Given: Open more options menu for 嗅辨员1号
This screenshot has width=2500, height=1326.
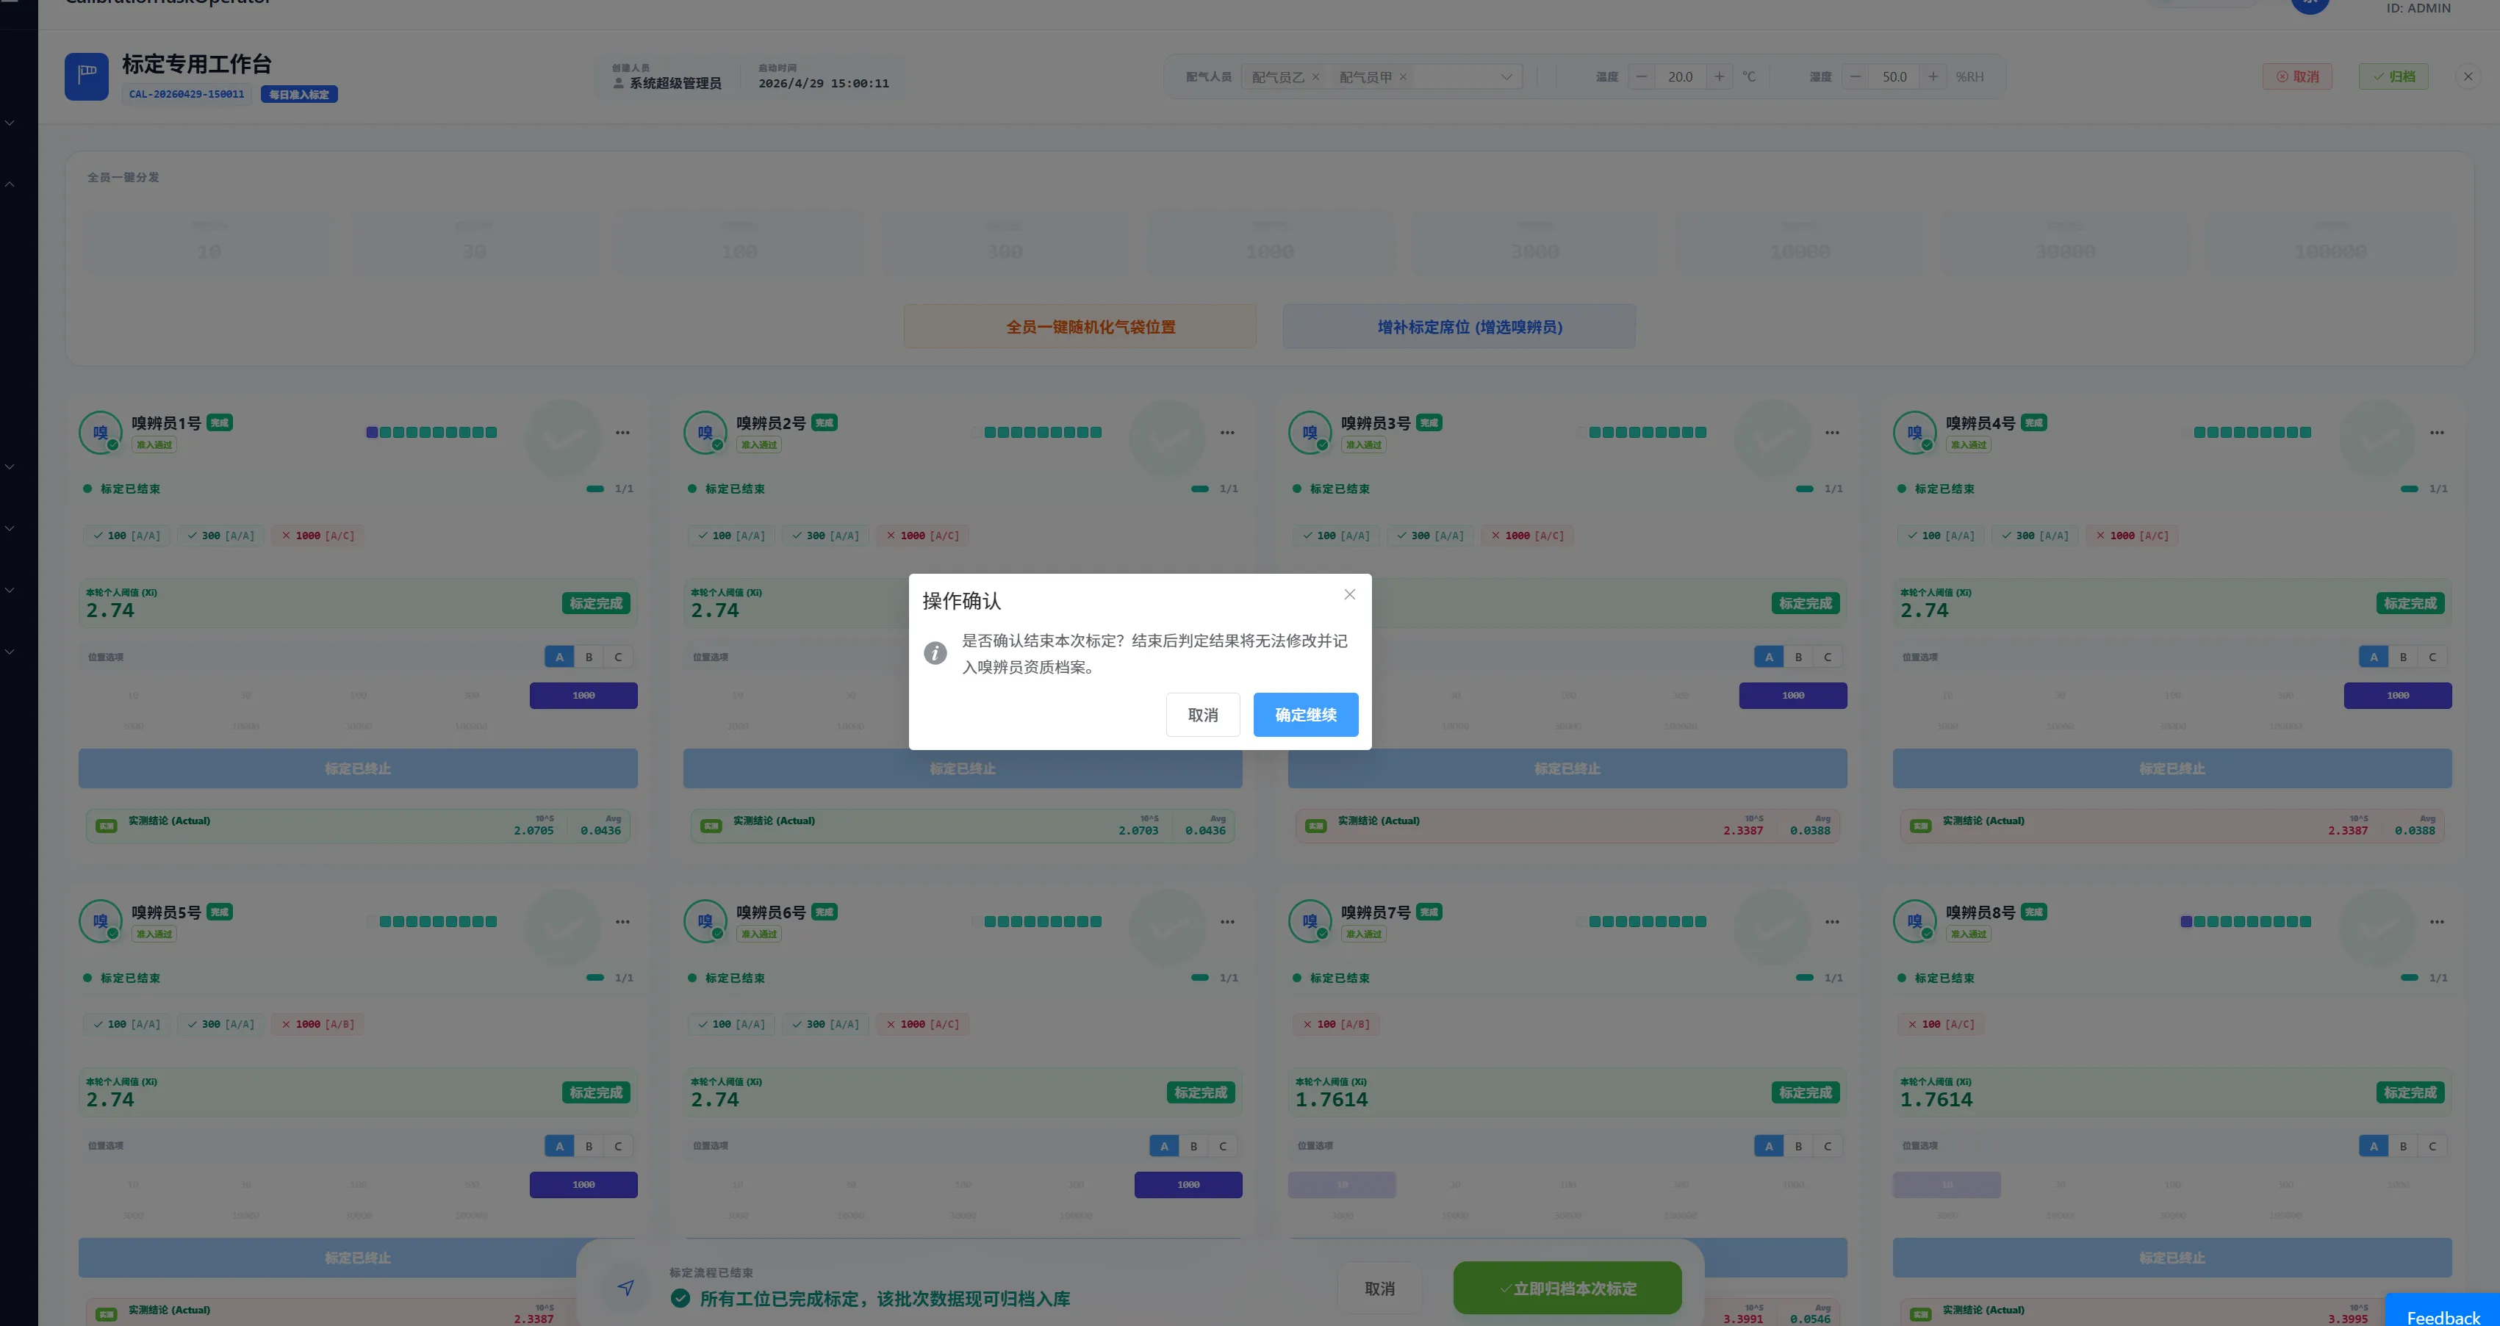Looking at the screenshot, I should tap(622, 433).
